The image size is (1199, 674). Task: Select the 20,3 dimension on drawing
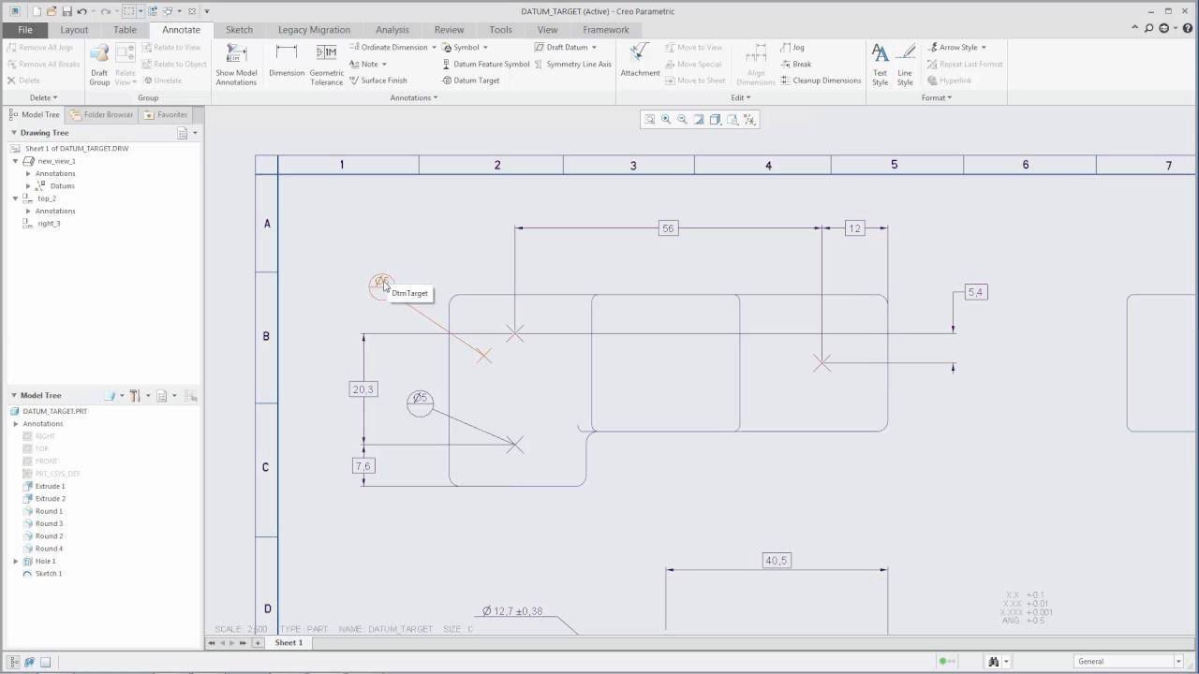click(x=363, y=389)
